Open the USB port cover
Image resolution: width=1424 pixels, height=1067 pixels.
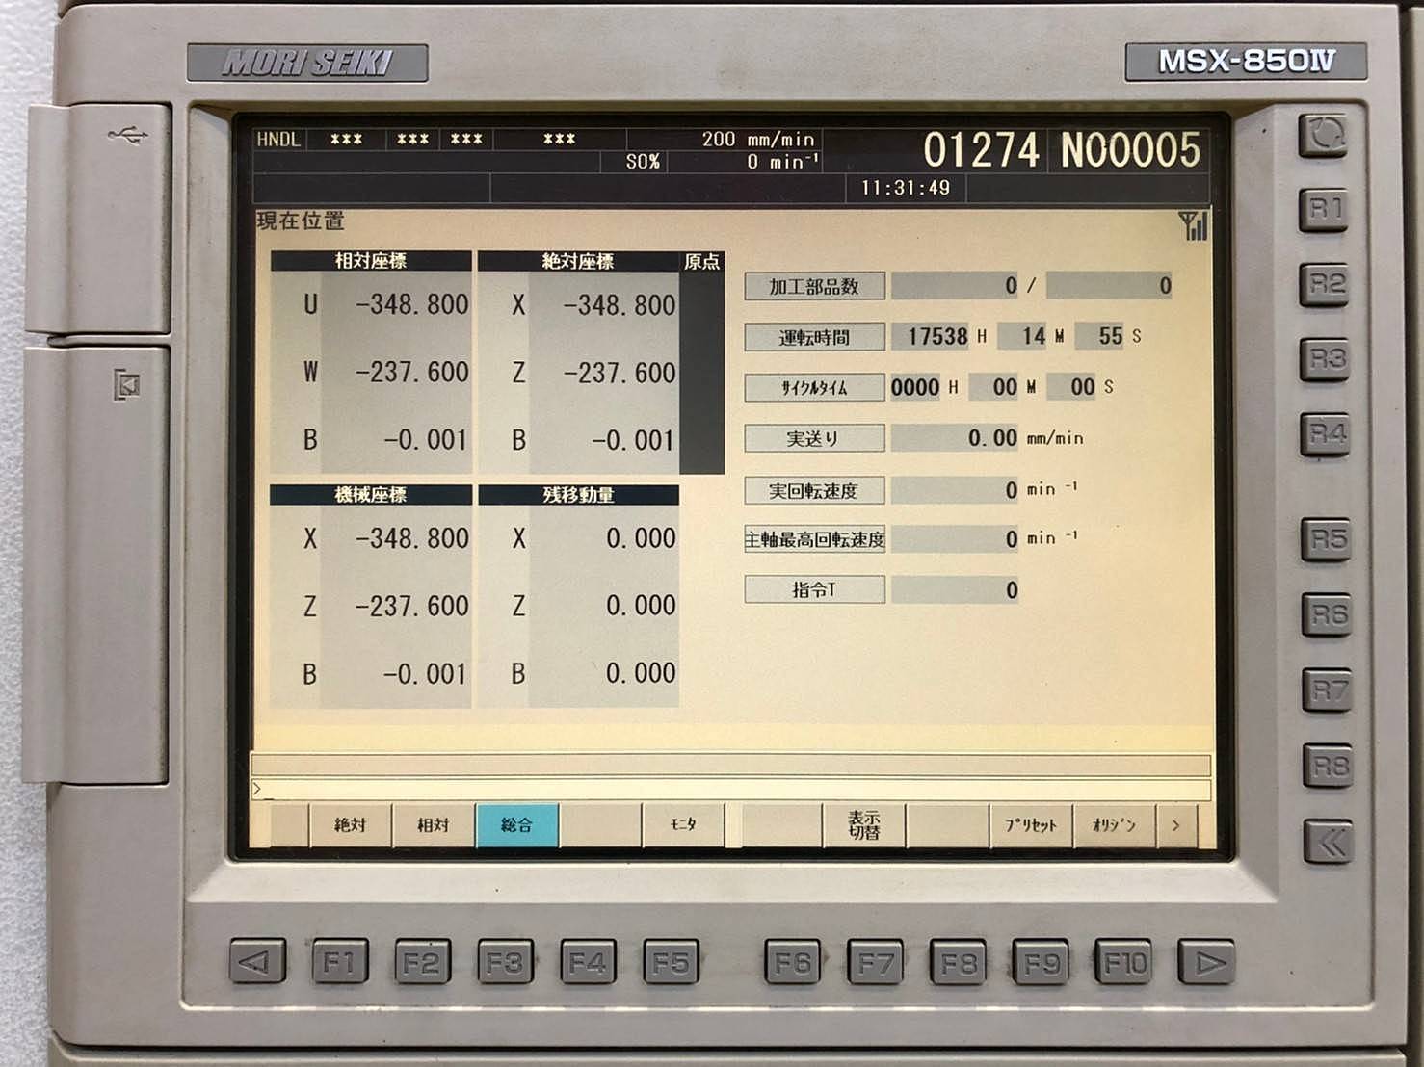click(100, 220)
